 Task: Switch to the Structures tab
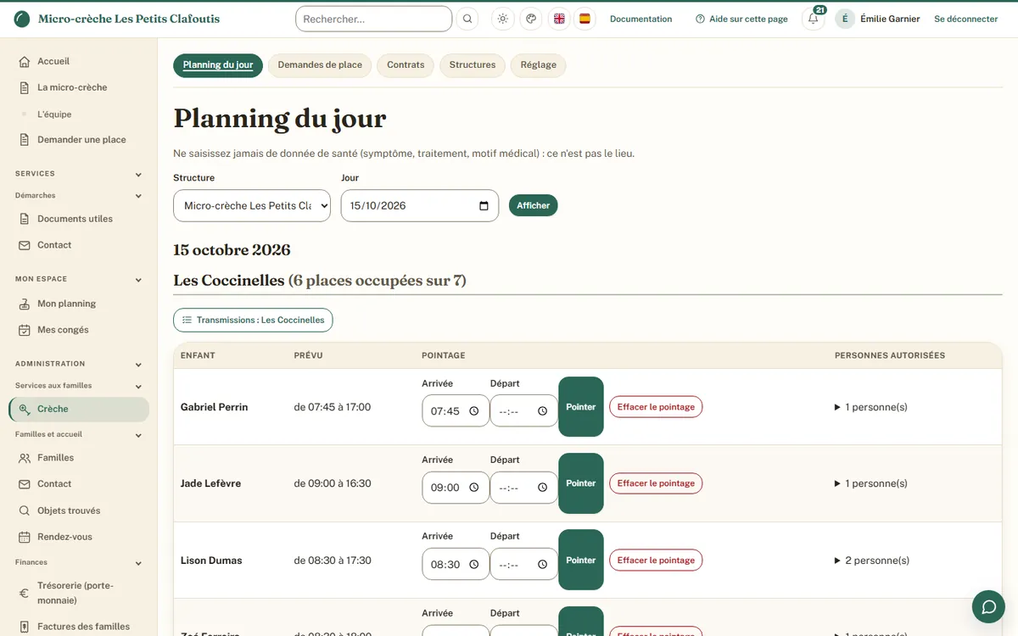click(473, 65)
